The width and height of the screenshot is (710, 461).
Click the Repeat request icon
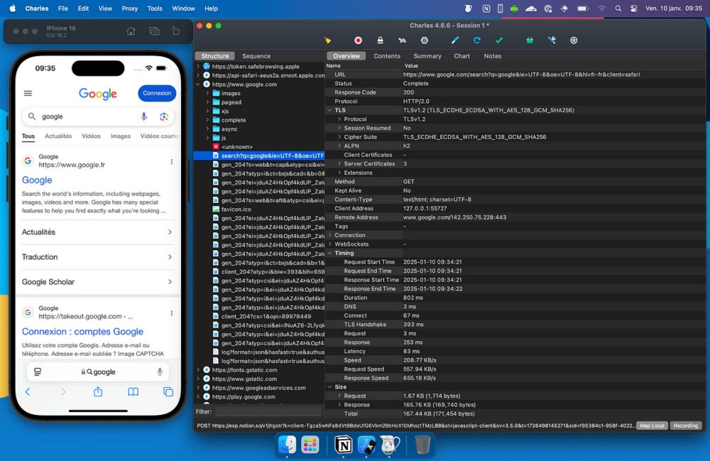(477, 40)
